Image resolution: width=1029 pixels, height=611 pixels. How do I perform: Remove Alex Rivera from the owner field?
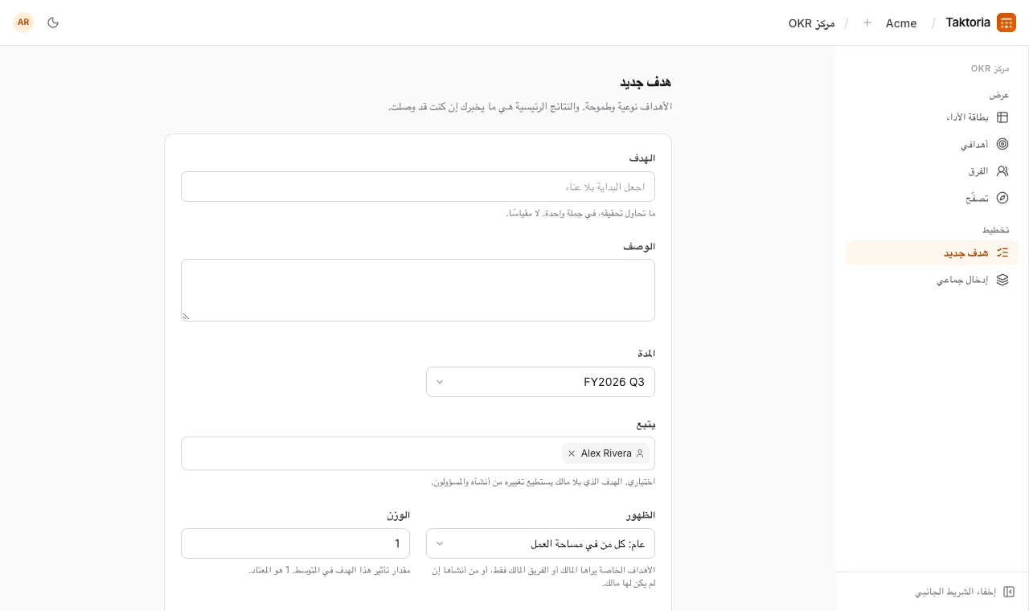572,453
